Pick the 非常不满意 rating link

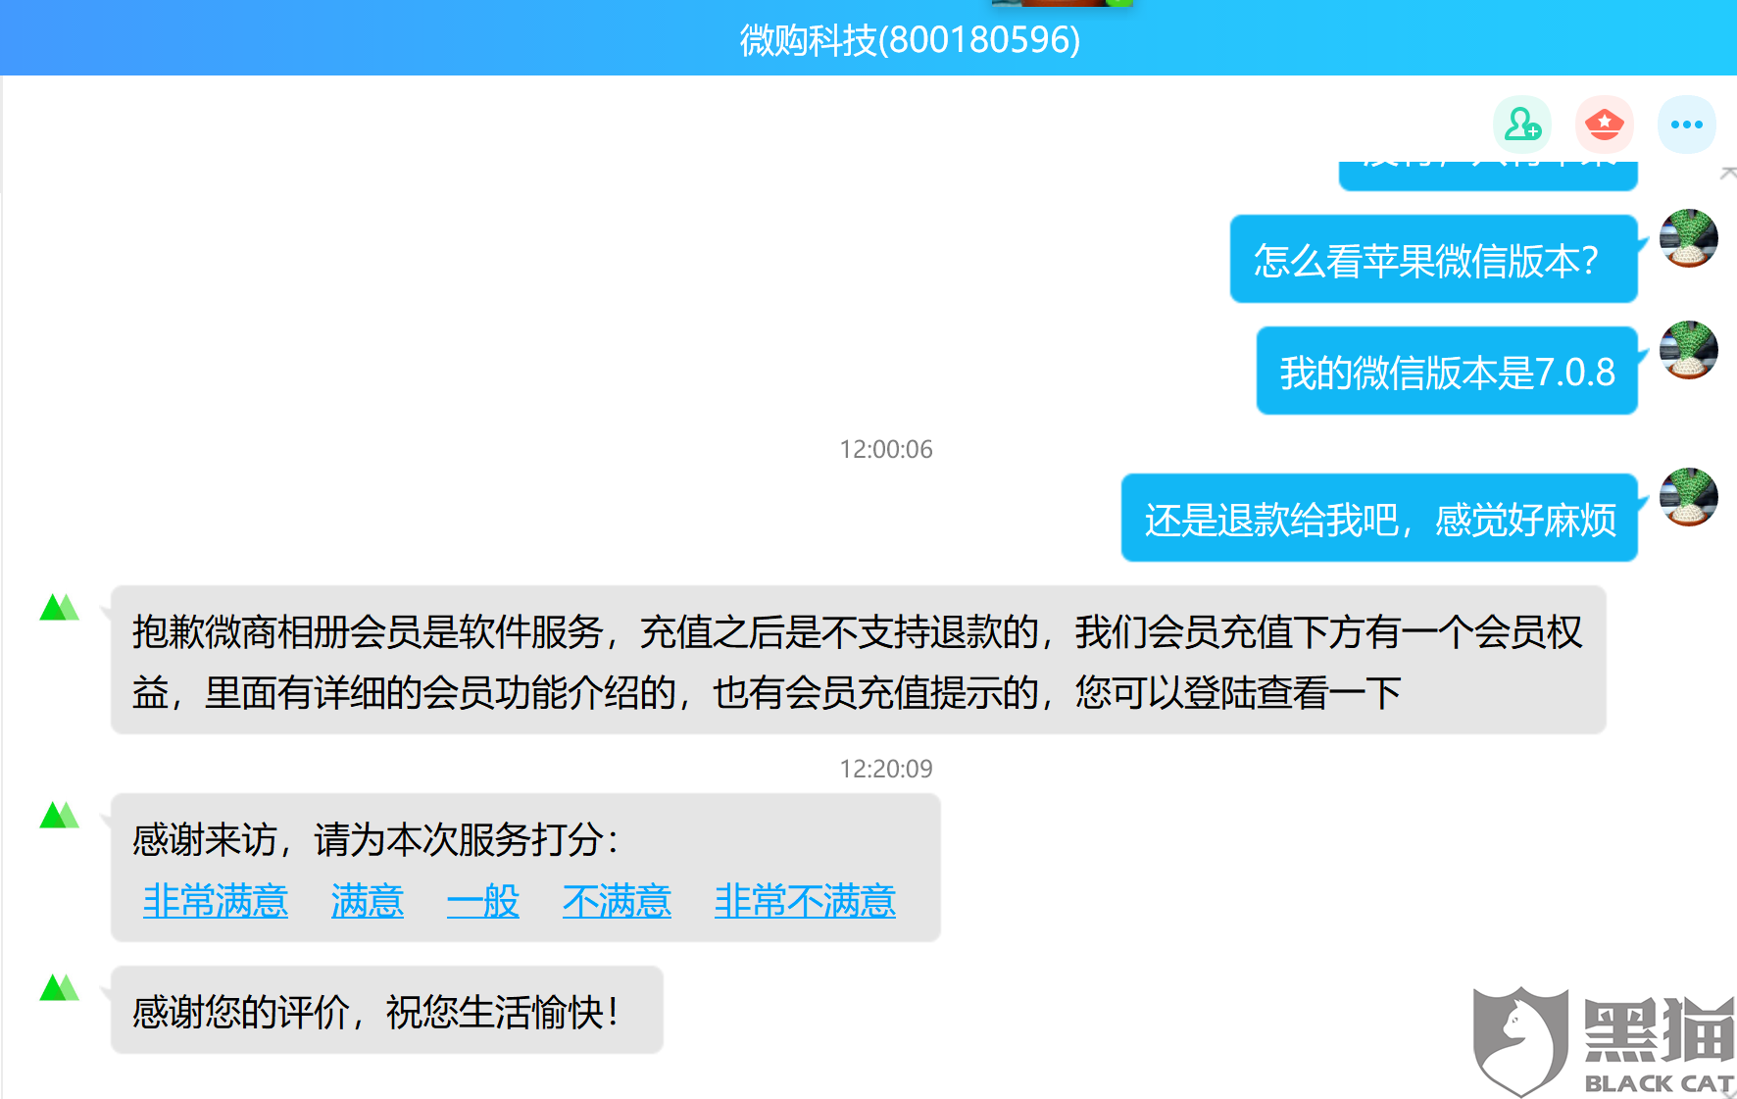coord(805,900)
